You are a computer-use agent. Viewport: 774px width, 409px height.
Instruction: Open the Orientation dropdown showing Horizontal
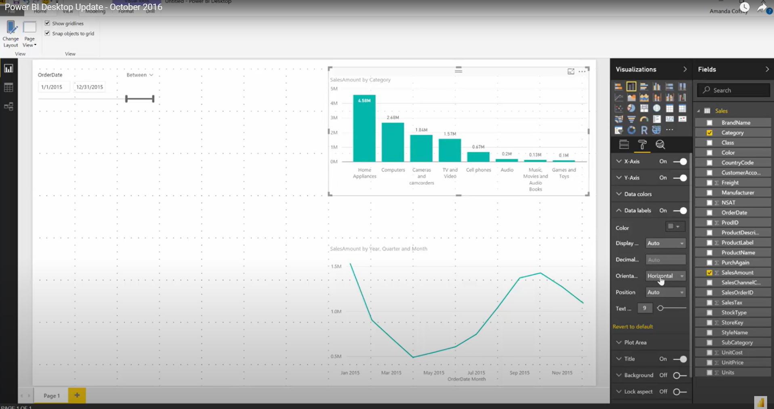(665, 275)
